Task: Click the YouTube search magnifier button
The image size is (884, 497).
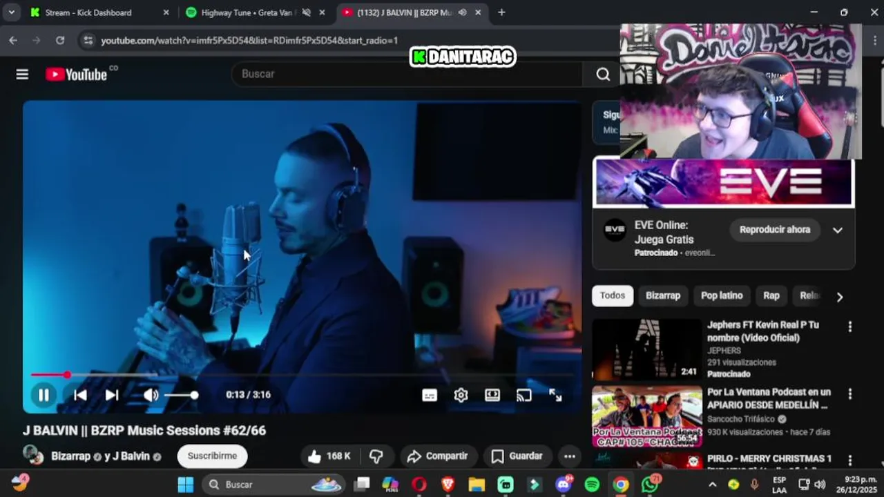Action: (603, 74)
